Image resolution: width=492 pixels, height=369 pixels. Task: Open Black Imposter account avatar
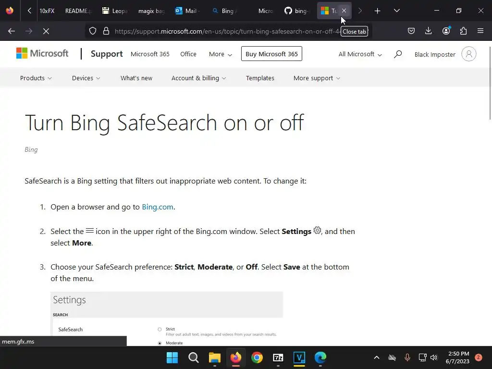469,54
